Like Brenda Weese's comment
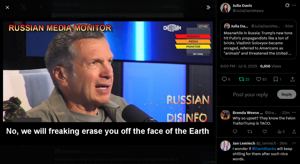The height and width of the screenshot is (164, 300). (265, 131)
